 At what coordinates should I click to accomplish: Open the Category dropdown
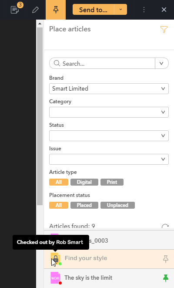[x=109, y=112]
